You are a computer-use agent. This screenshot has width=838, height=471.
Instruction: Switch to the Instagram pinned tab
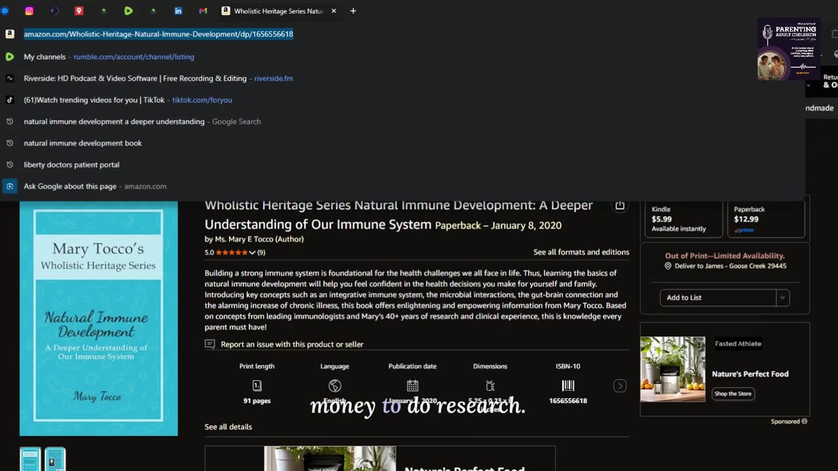[29, 11]
